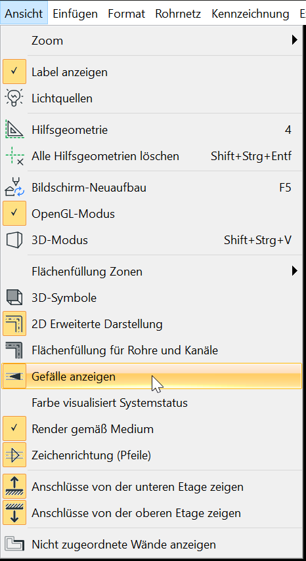Click the Bildschirm-Neuaufbau refresh icon
Image resolution: width=306 pixels, height=561 pixels.
tap(14, 188)
